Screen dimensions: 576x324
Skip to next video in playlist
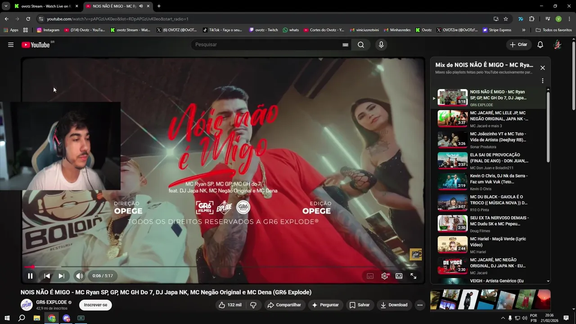(61, 276)
